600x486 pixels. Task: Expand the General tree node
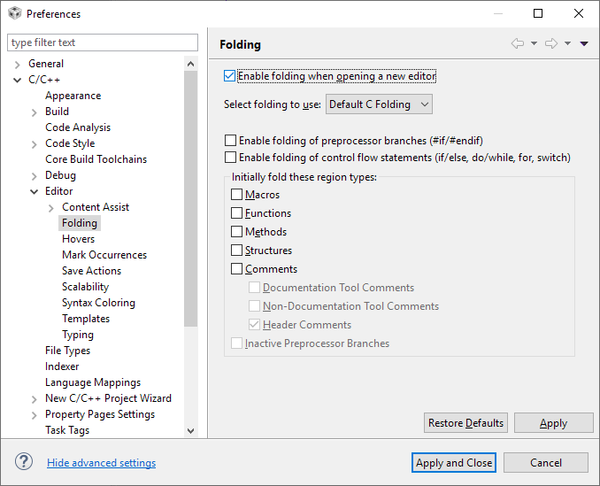17,65
